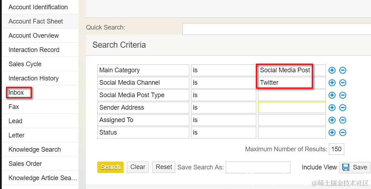This screenshot has width=371, height=189.
Task: Remove the Social Media Post Type row
Action: 342,95
